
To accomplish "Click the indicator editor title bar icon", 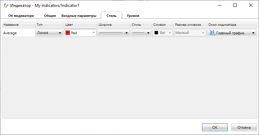I will (x=6, y=5).
